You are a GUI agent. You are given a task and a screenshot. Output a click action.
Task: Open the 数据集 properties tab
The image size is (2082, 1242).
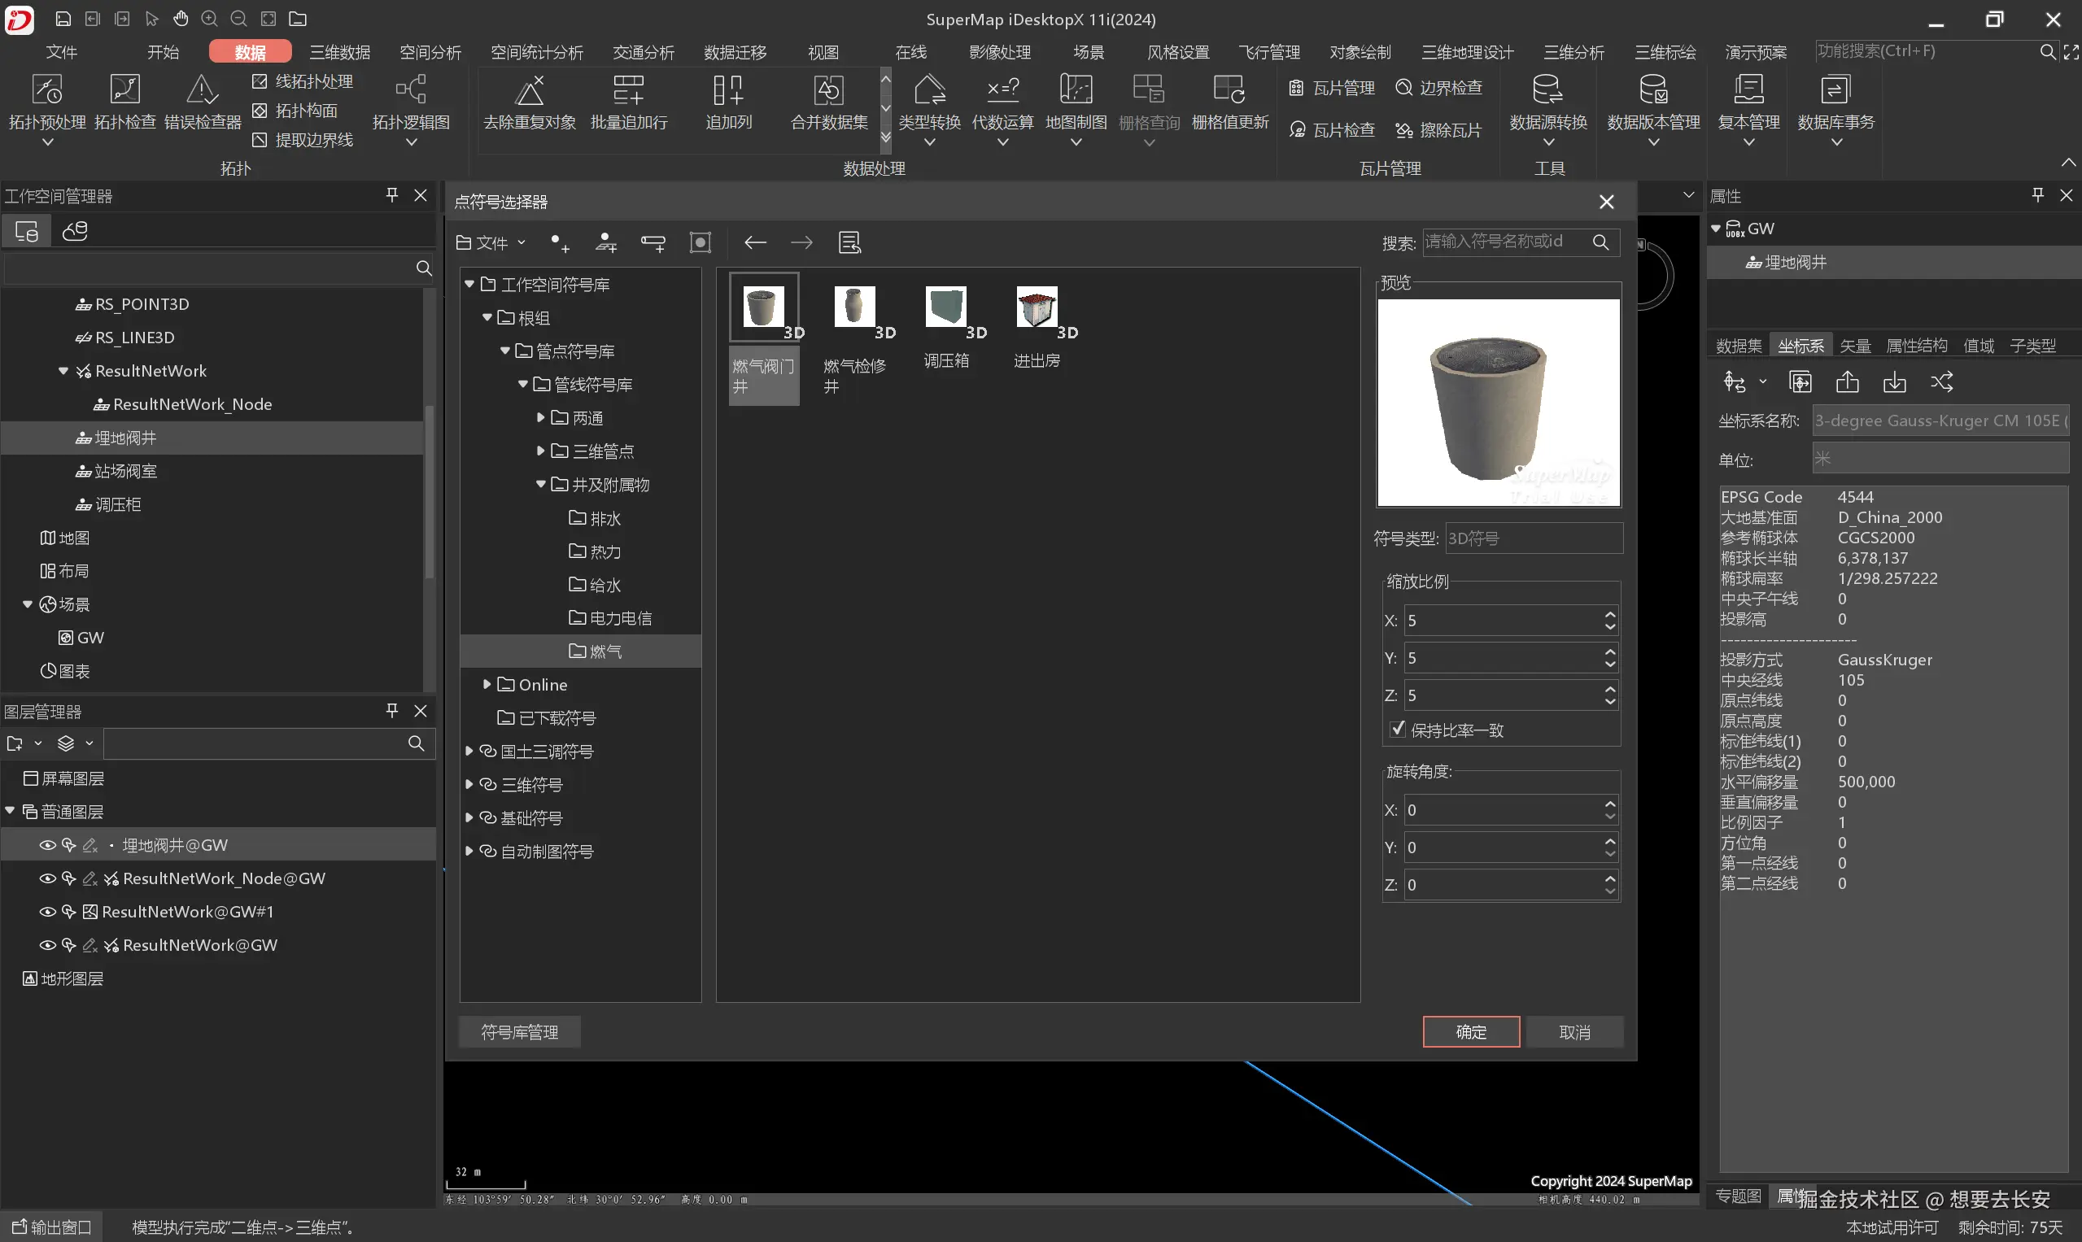[1738, 346]
